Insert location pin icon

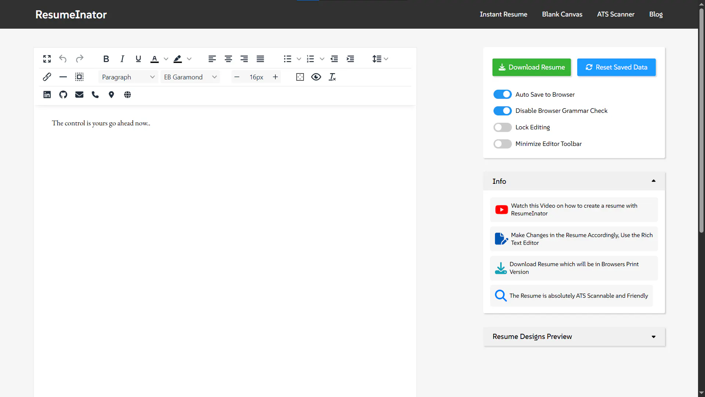tap(111, 95)
